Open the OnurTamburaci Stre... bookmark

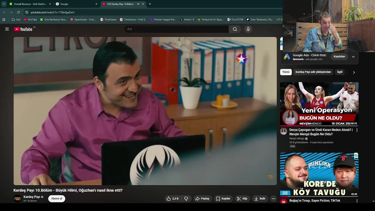(x=53, y=20)
